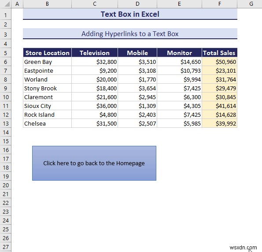The width and height of the screenshot is (262, 252).
Task: Select the 'Stony Brook' cell
Action: (47, 88)
